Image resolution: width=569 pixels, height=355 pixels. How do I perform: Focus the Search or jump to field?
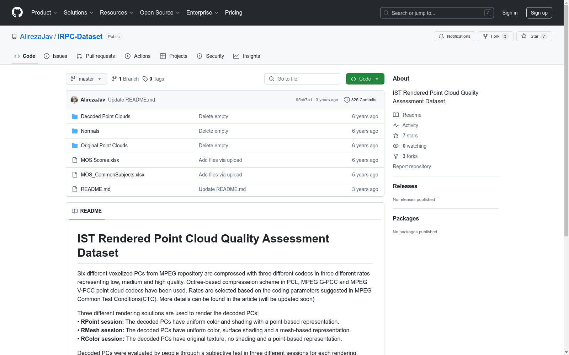(x=437, y=13)
